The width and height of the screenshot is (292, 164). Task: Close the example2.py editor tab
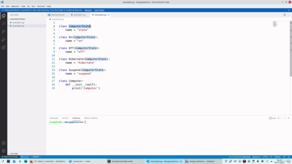[109, 15]
